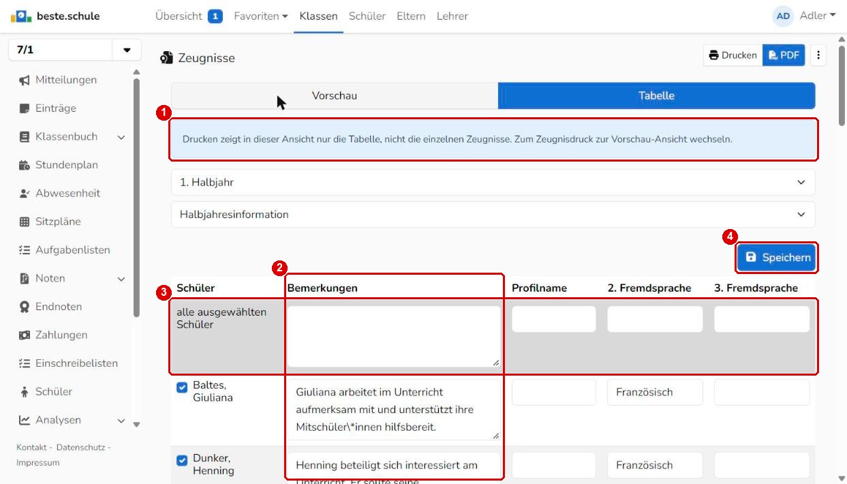Screen dimensions: 847x484
Task: Uncheck the Dunker, Henning checkbox
Action: [x=182, y=460]
